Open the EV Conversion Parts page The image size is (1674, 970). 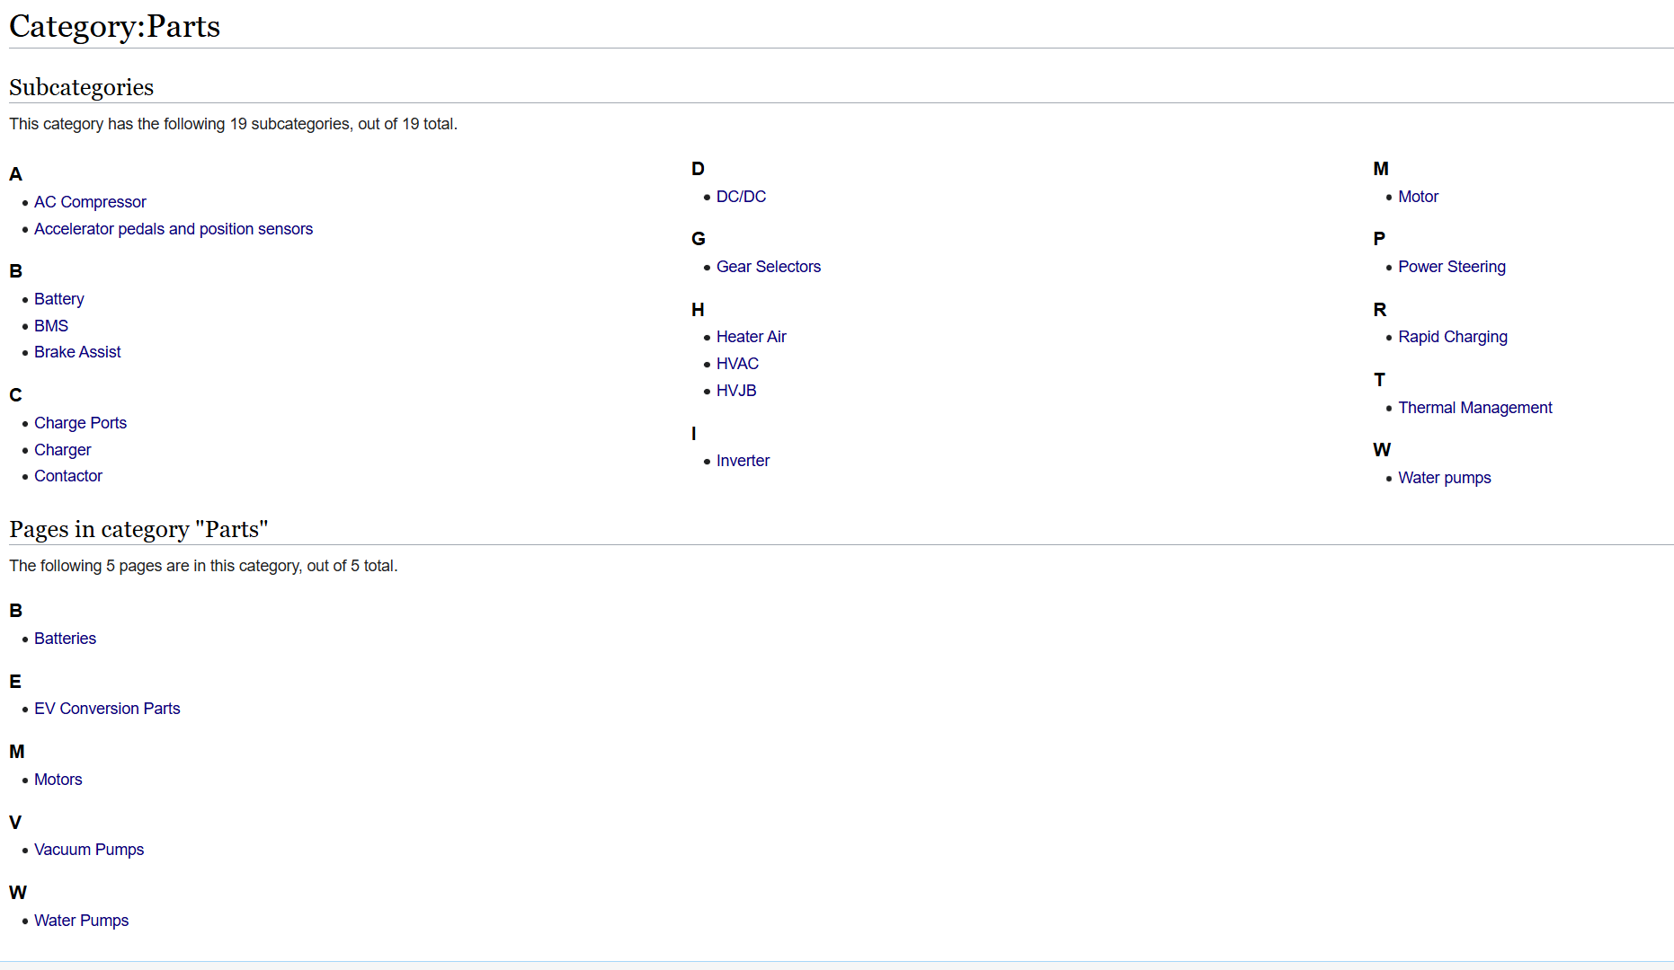point(107,709)
